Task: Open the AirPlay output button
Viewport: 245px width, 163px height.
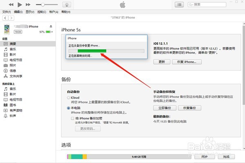Action: click(67, 4)
